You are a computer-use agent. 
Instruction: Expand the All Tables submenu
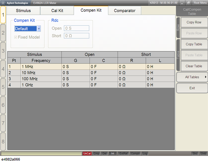[192, 77]
